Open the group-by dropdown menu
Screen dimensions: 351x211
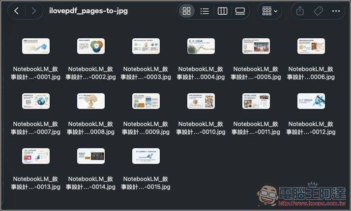click(269, 11)
